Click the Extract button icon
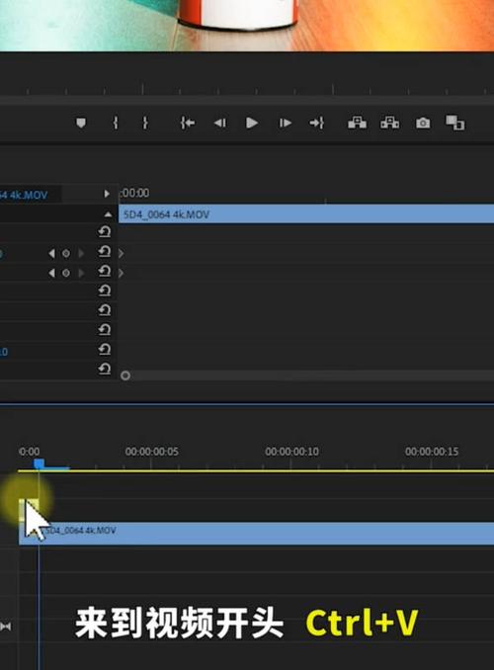494x670 pixels. [x=389, y=124]
